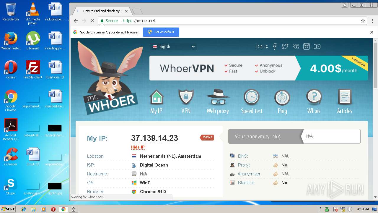Launch Skype desktop shortcut
378x213 pixels.
point(11,186)
